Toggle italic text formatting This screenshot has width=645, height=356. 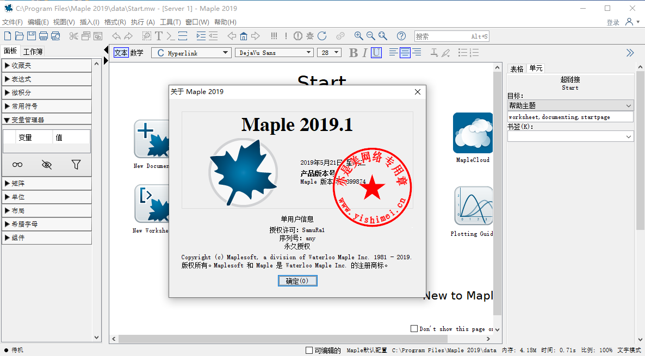click(364, 53)
